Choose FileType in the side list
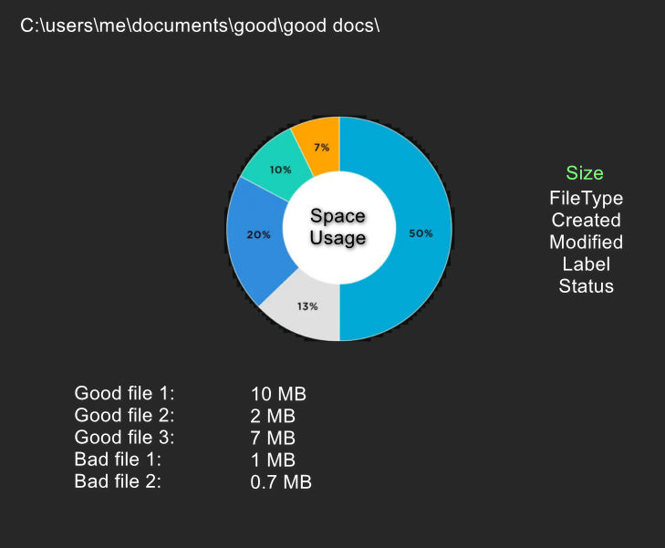Viewport: 665px width, 548px height. [586, 197]
